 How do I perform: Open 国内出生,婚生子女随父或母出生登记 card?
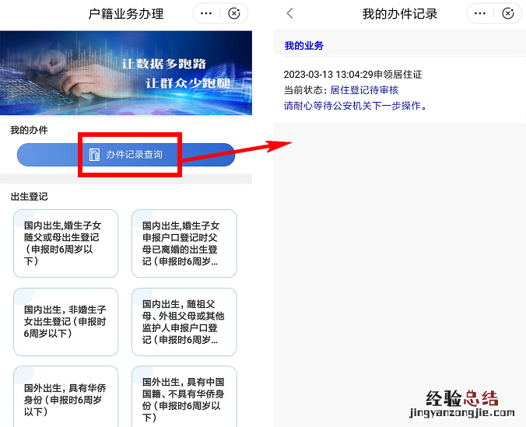coord(65,243)
